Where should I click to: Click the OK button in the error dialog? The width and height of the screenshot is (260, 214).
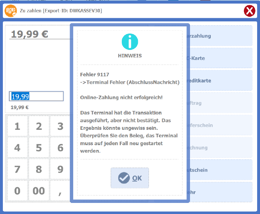(x=130, y=178)
